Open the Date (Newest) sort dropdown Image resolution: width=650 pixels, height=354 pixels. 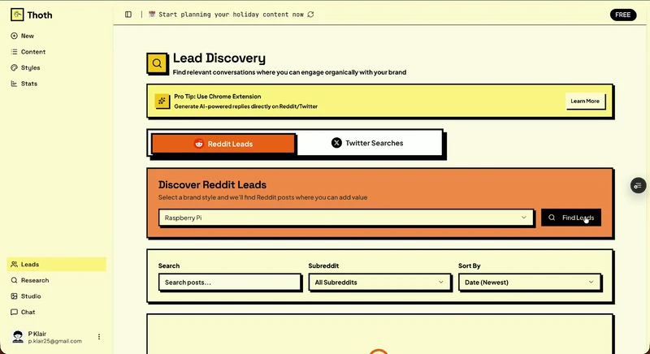coord(530,283)
